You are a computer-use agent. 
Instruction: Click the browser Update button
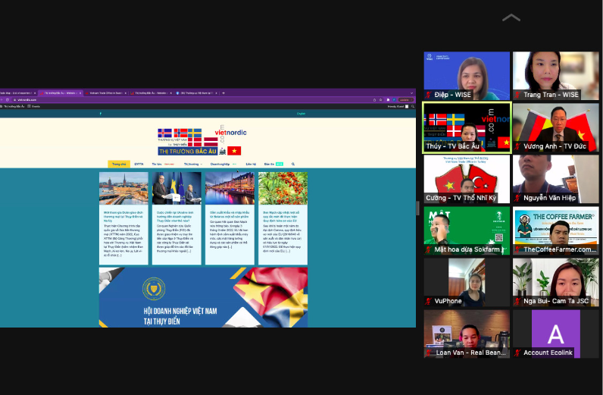coord(408,100)
